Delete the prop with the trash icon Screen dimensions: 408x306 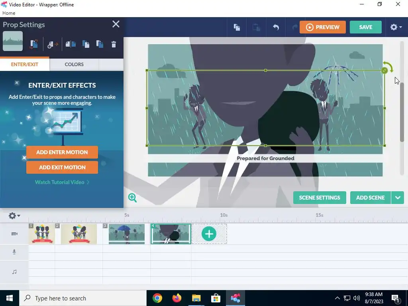point(114,44)
